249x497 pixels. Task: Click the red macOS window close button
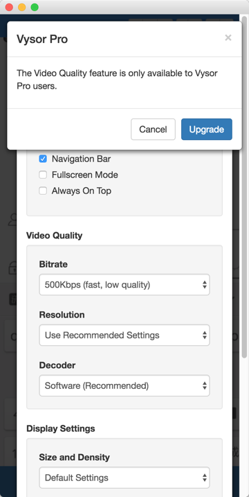pyautogui.click(x=9, y=7)
